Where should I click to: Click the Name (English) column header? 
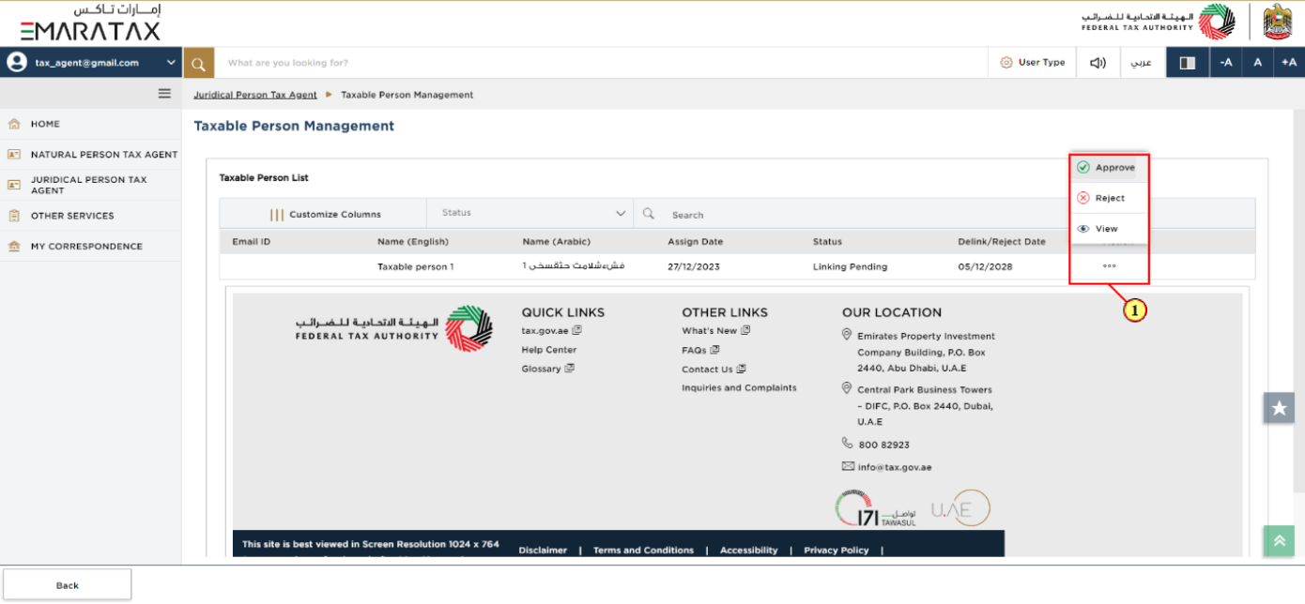(x=413, y=242)
